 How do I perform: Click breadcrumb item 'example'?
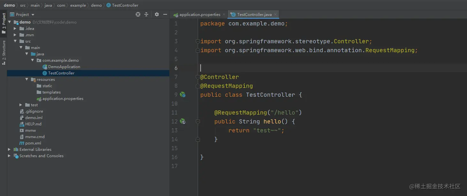click(x=78, y=5)
